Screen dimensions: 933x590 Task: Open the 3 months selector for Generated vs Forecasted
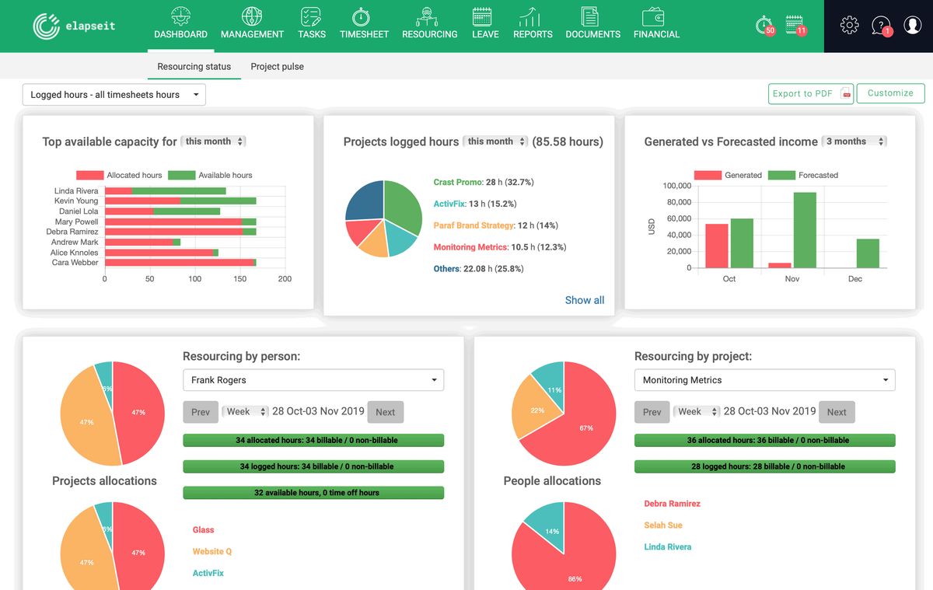pos(852,141)
